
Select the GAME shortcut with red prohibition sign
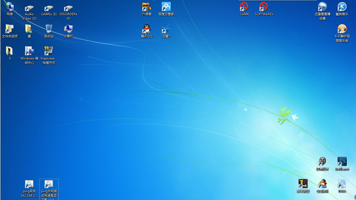click(x=244, y=7)
